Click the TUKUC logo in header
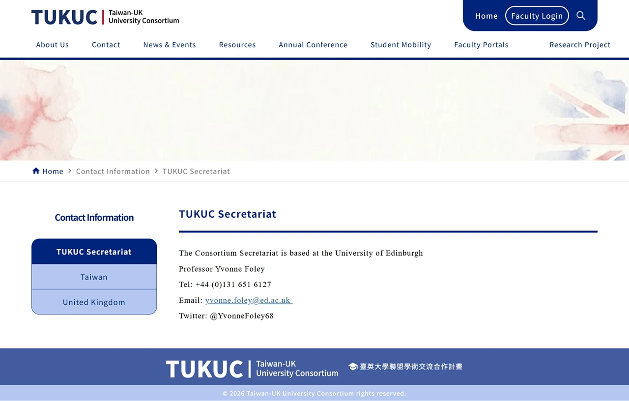629x401 pixels. pyautogui.click(x=105, y=17)
